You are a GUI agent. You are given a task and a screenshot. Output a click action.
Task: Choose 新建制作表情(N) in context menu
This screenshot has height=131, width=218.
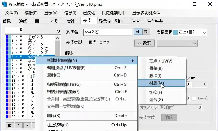click(x=86, y=61)
